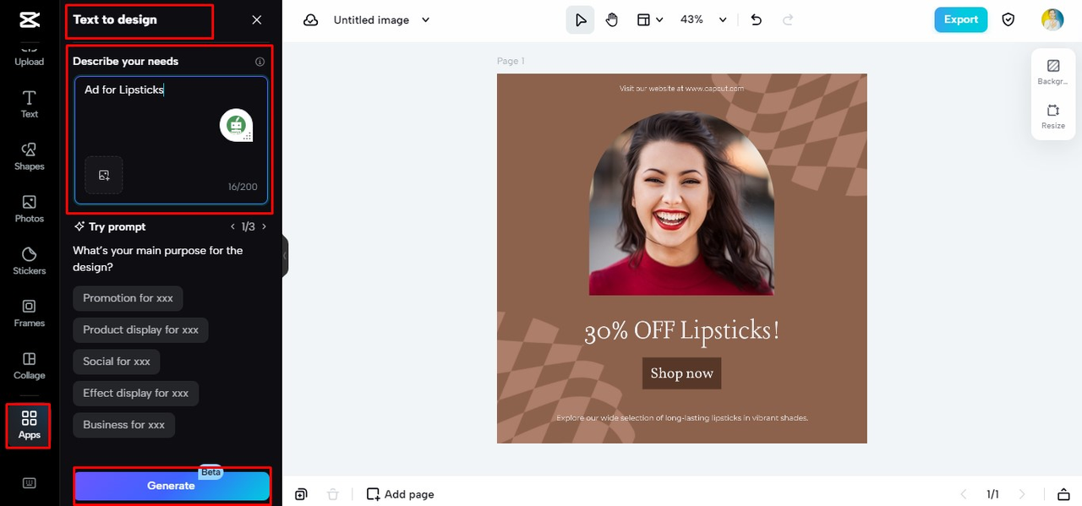Select the Visit our website text on canvas
Screen dimensions: 1082x506
click(681, 88)
